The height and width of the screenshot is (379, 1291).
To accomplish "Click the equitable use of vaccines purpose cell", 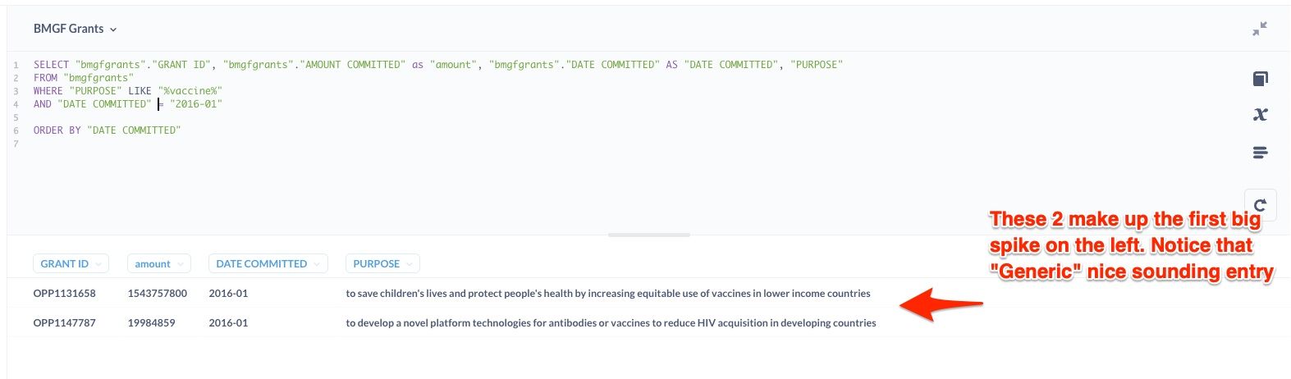I will 607,293.
